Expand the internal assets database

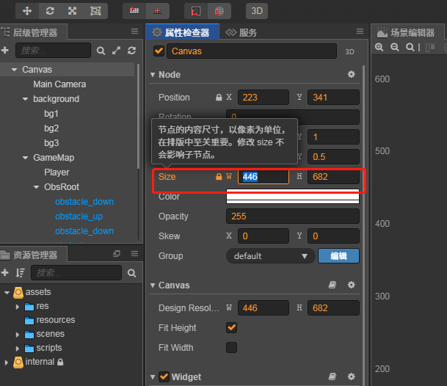click(x=7, y=363)
